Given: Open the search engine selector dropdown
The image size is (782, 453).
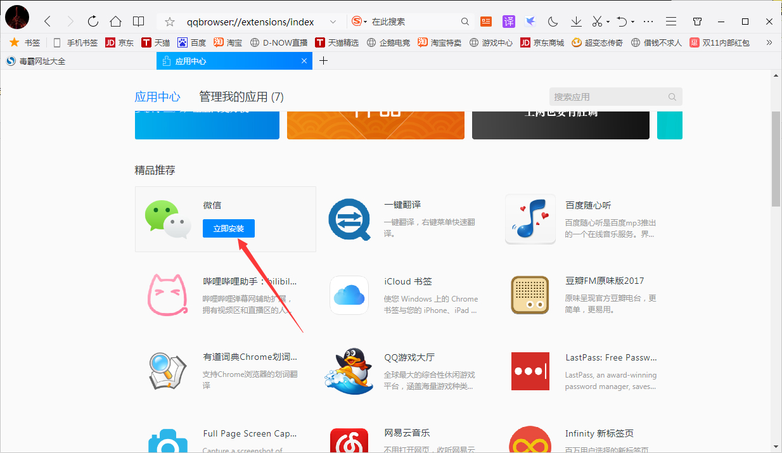Looking at the screenshot, I should (x=358, y=21).
